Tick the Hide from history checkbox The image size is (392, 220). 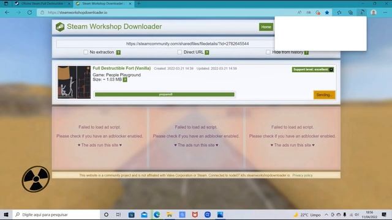[268, 52]
